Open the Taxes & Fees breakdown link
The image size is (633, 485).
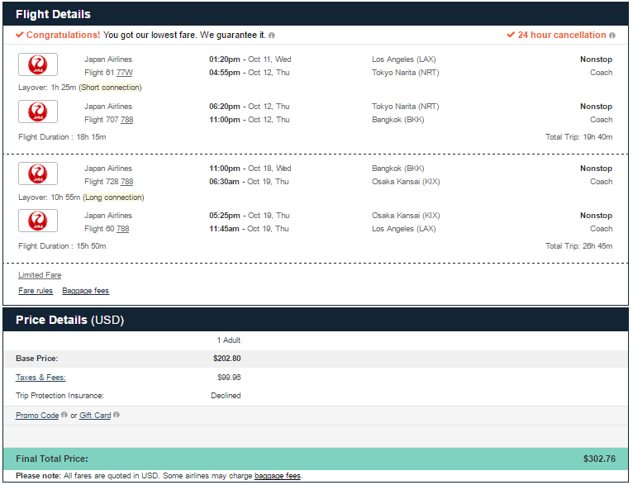click(x=40, y=378)
